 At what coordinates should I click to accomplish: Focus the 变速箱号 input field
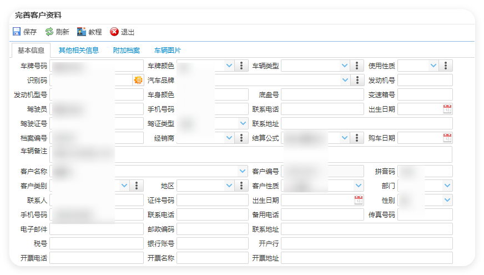[x=425, y=94]
